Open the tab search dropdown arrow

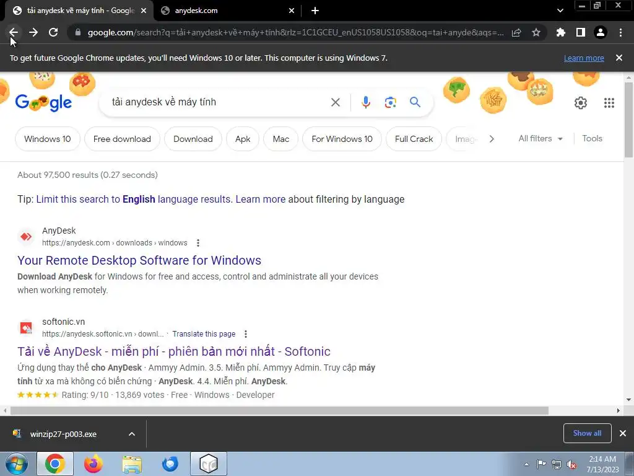tap(560, 11)
